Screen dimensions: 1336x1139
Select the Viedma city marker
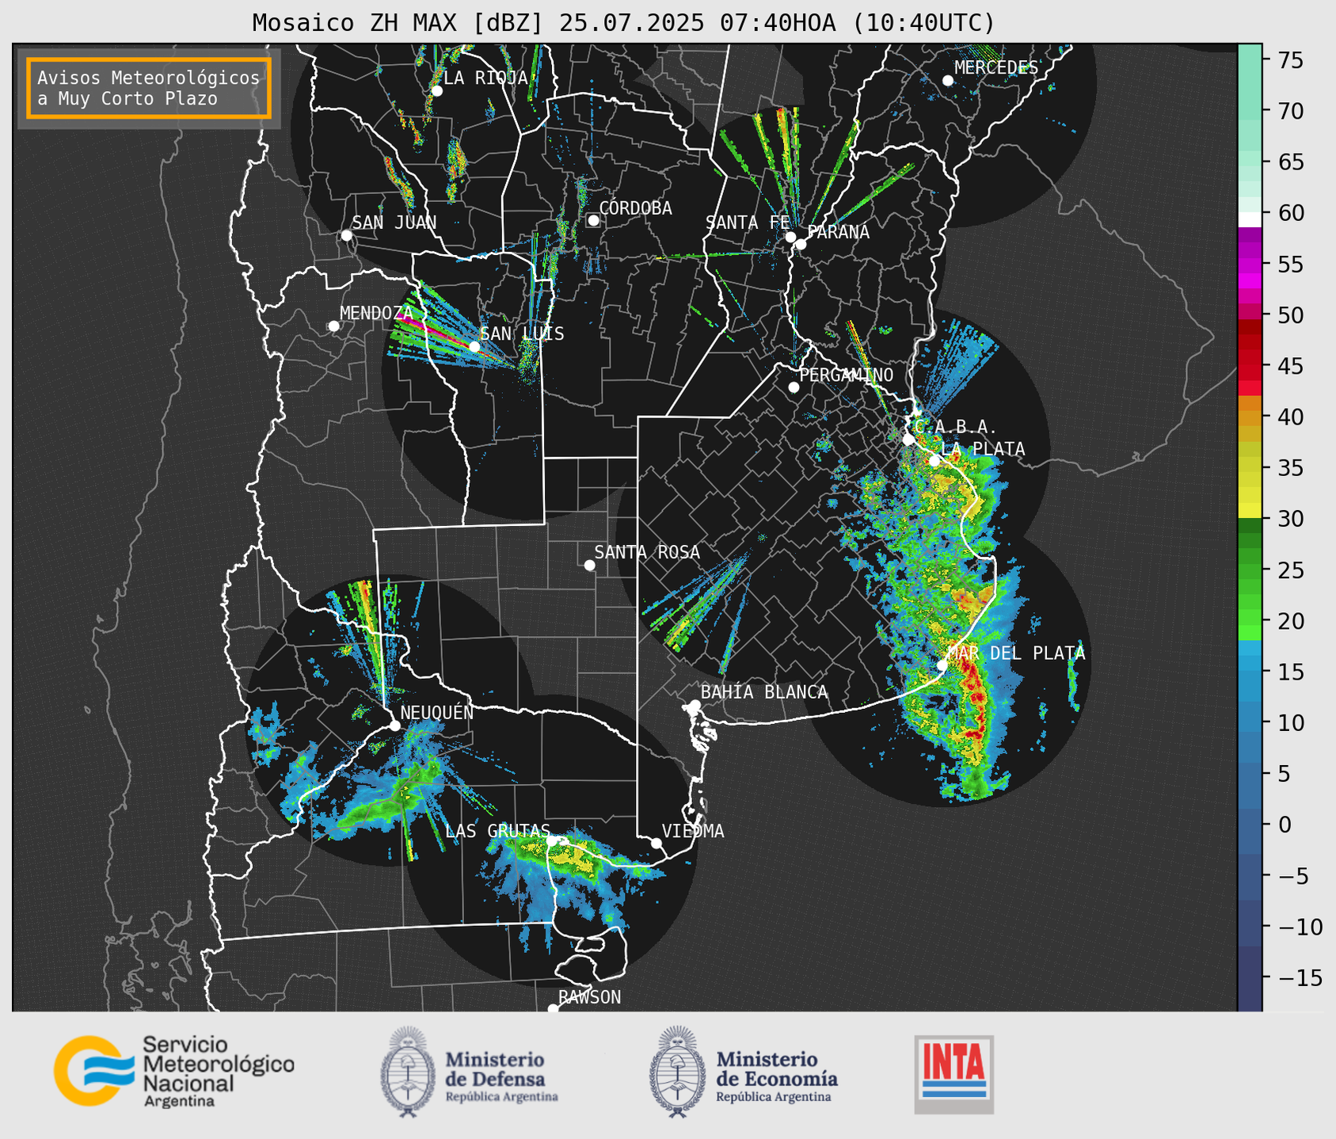coord(656,843)
